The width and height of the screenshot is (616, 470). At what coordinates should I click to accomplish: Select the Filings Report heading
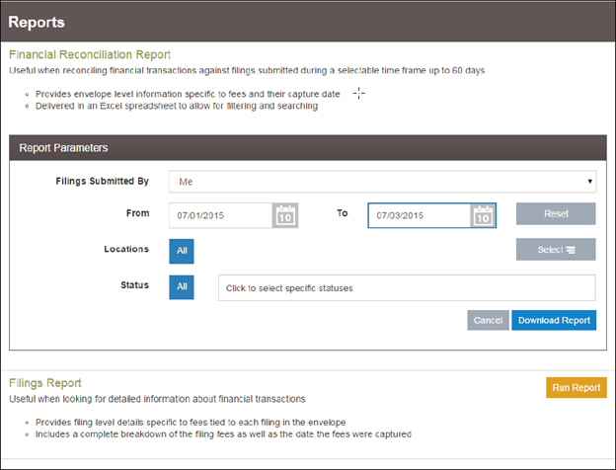coord(44,382)
